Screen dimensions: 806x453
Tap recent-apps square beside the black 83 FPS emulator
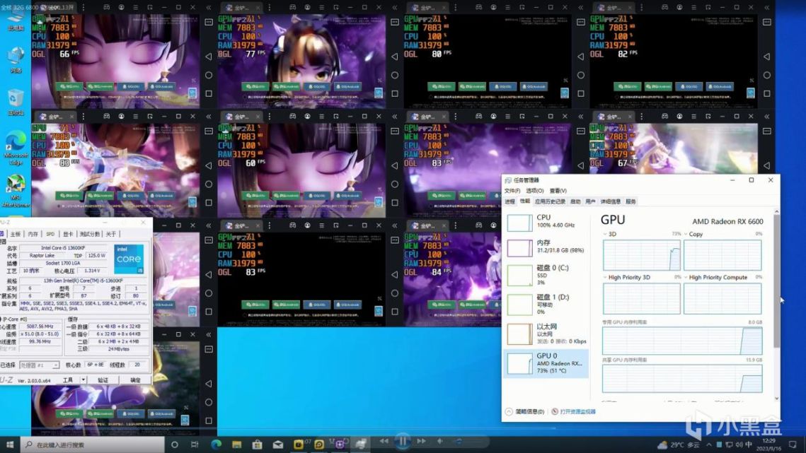coord(395,311)
